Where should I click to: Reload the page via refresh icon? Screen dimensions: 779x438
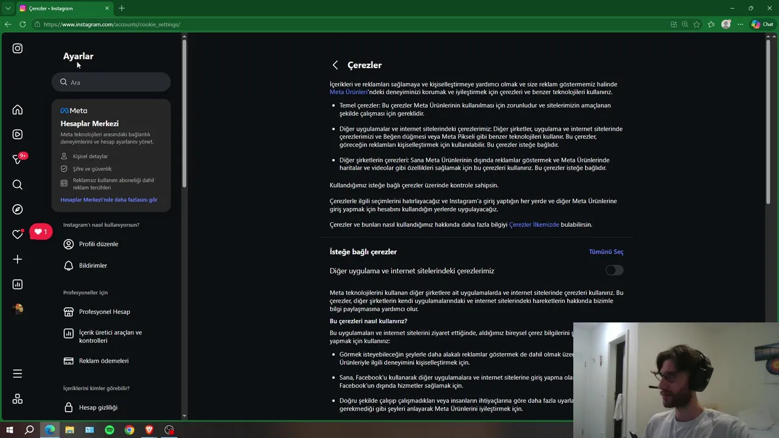pyautogui.click(x=23, y=24)
